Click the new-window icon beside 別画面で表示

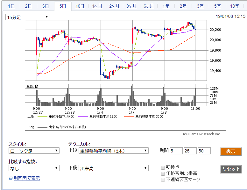tap(11, 178)
